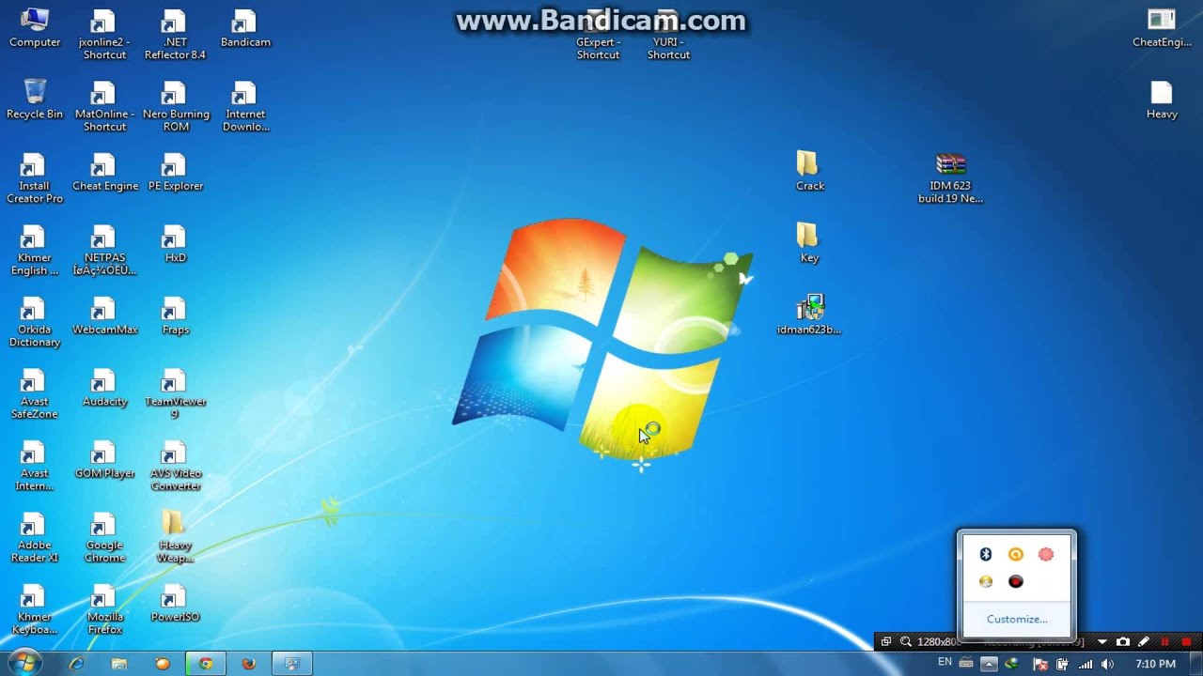
Task: Select GOM Player shortcut
Action: tap(104, 460)
